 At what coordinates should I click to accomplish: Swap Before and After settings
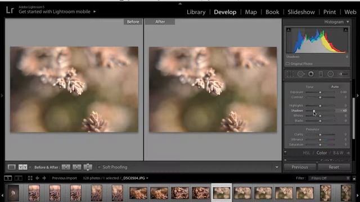coord(88,167)
